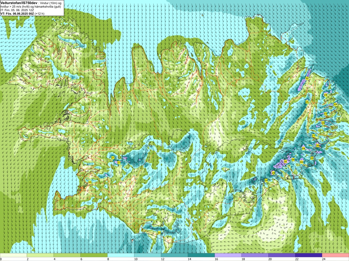Pick the 8–10 m/s light cyan legend swatch
349x261 pixels.
pos(121,255)
